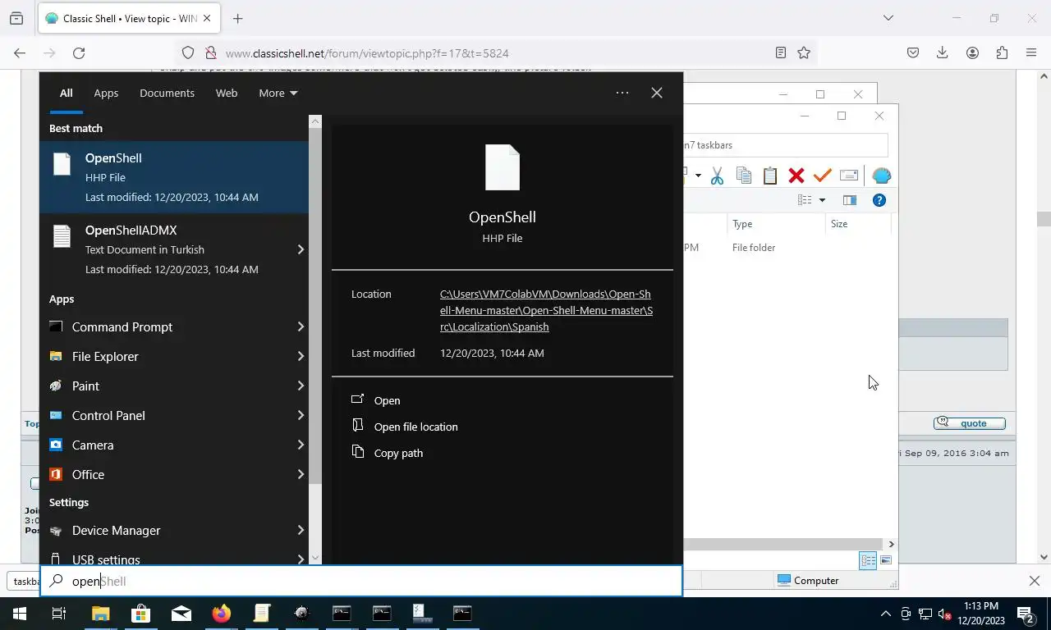
Task: Expand OpenShellADMX result details arrow
Action: click(x=301, y=249)
